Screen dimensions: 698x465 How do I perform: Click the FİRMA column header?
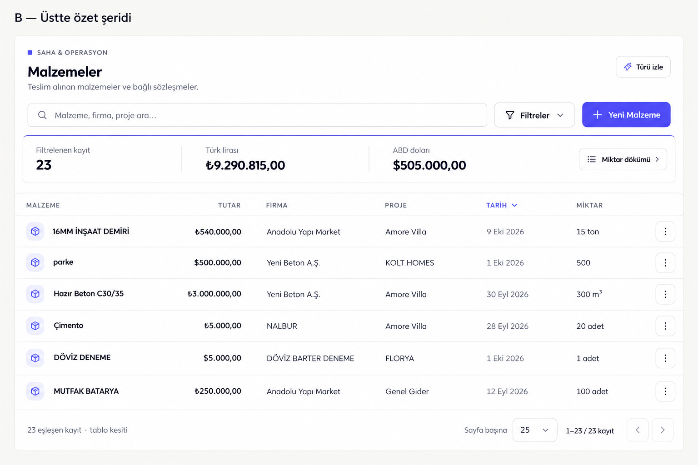(x=277, y=205)
